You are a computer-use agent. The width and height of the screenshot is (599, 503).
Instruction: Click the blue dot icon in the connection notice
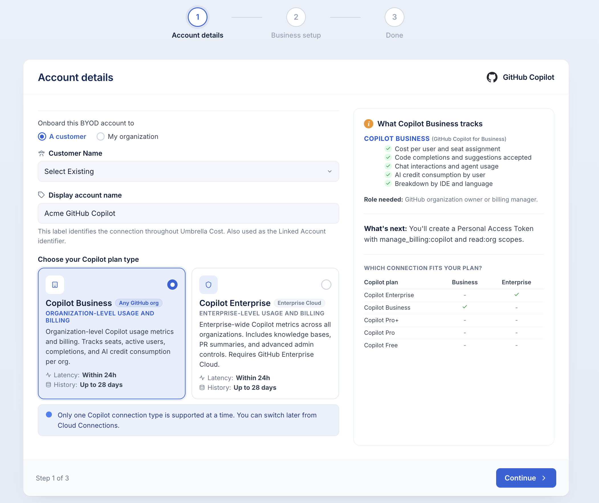point(49,415)
